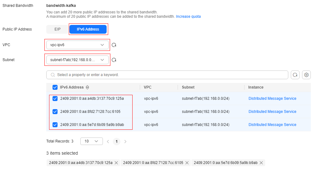Sort by IPv6 Address column
The image size is (313, 169).
click(88, 87)
